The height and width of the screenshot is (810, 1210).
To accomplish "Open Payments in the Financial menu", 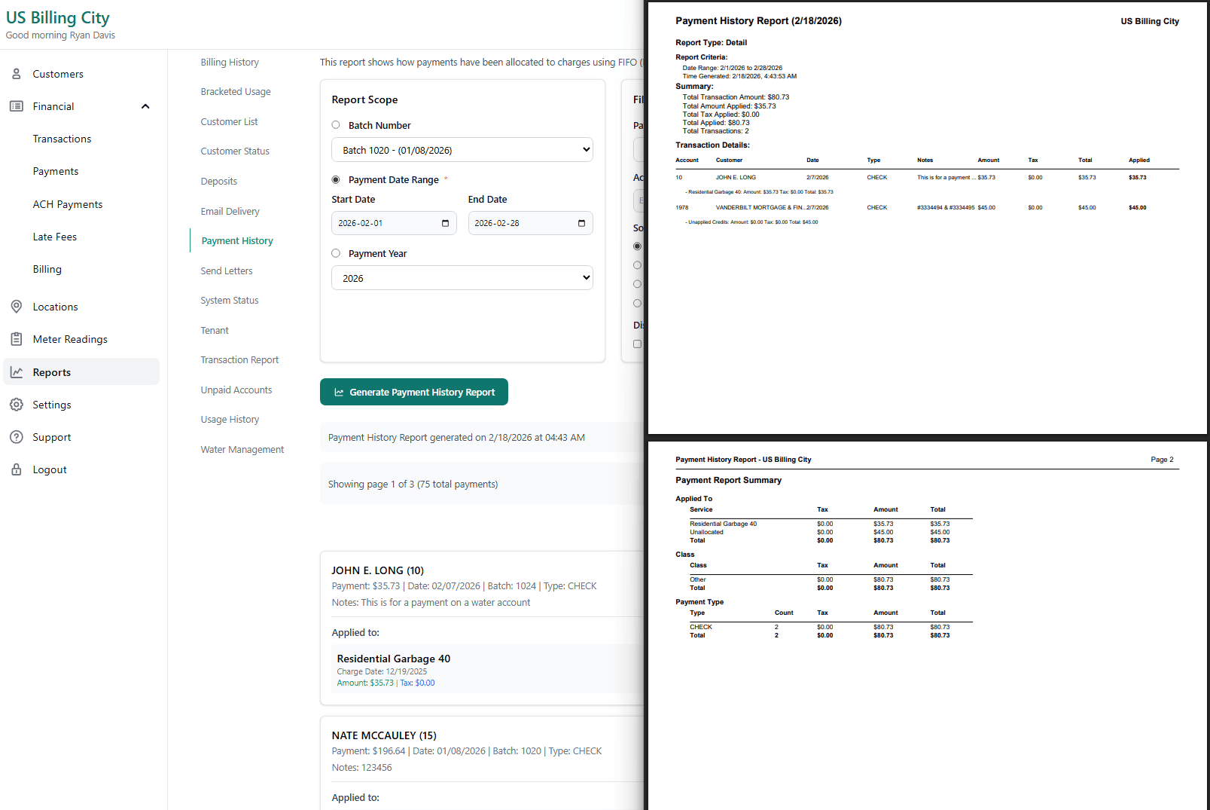I will tap(56, 171).
